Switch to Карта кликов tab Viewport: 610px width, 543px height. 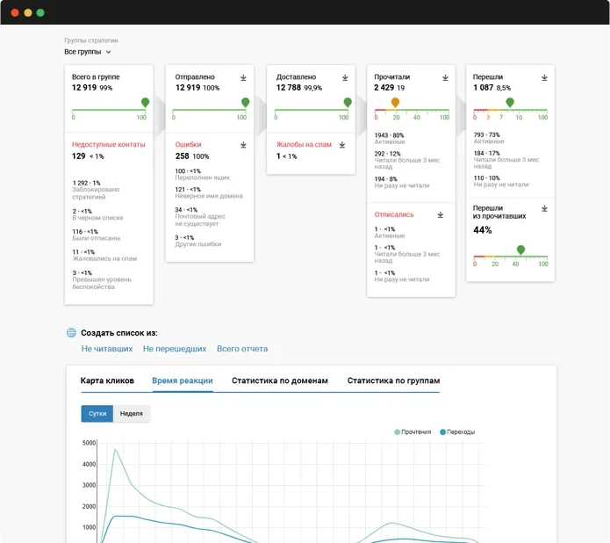point(107,380)
